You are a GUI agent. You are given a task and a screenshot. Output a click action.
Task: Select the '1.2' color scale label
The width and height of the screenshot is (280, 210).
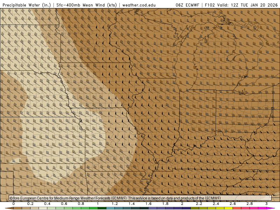(x=115, y=204)
